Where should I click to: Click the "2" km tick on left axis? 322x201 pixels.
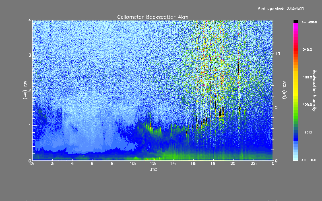[30, 90]
